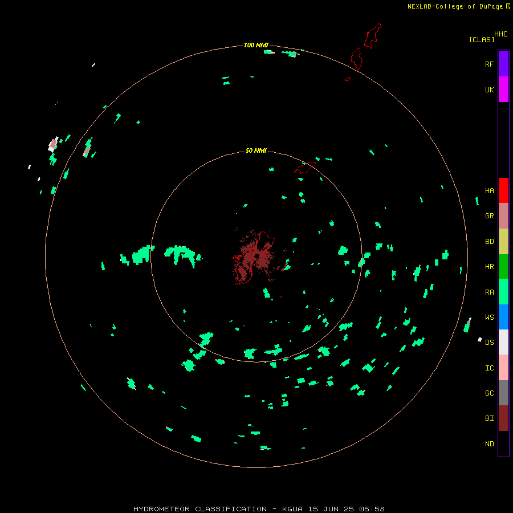
Task: Click the IC light pink legend swatch
Action: click(x=503, y=368)
